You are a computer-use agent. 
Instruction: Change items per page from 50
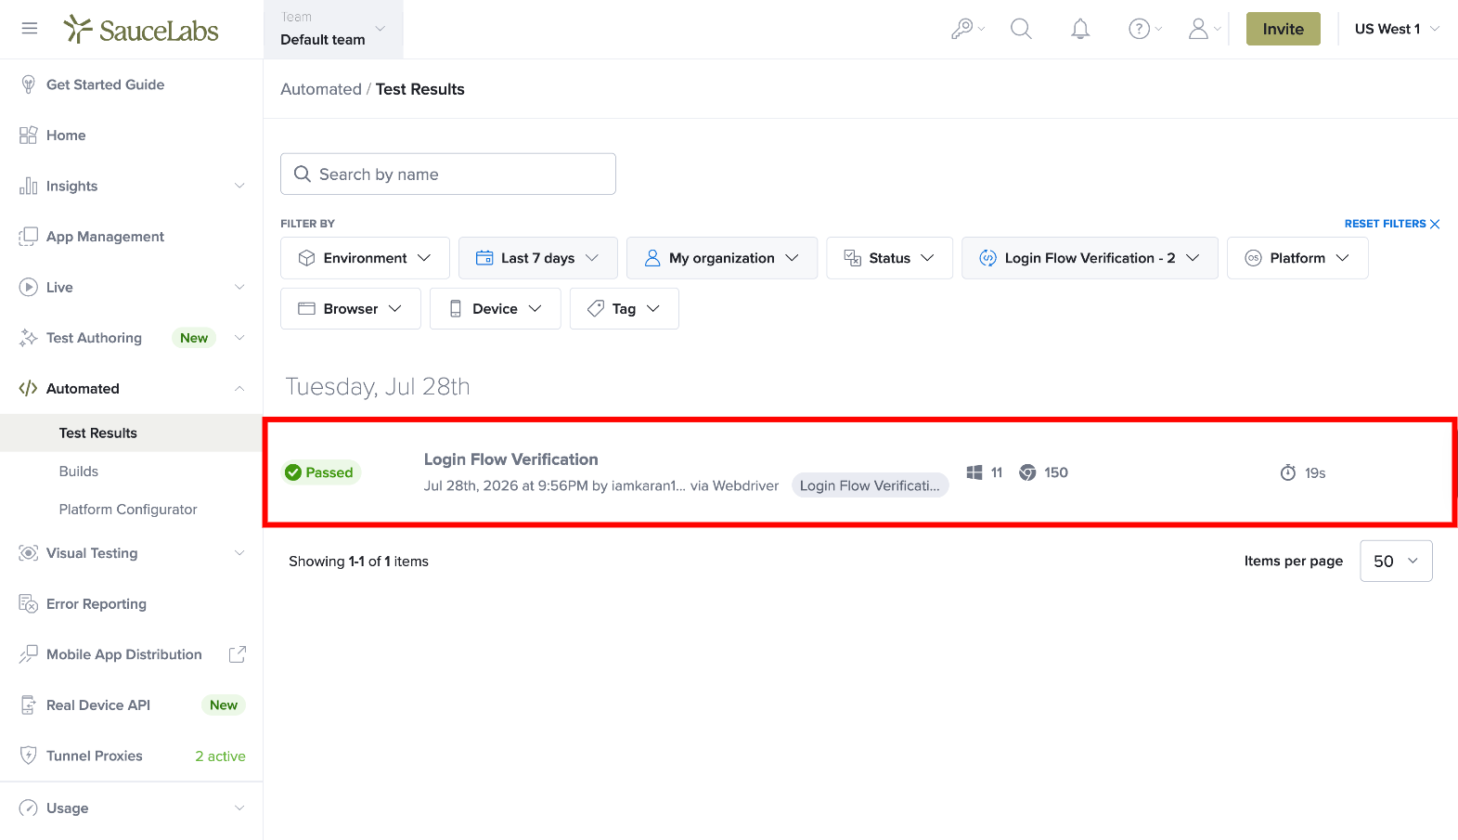[x=1396, y=562]
